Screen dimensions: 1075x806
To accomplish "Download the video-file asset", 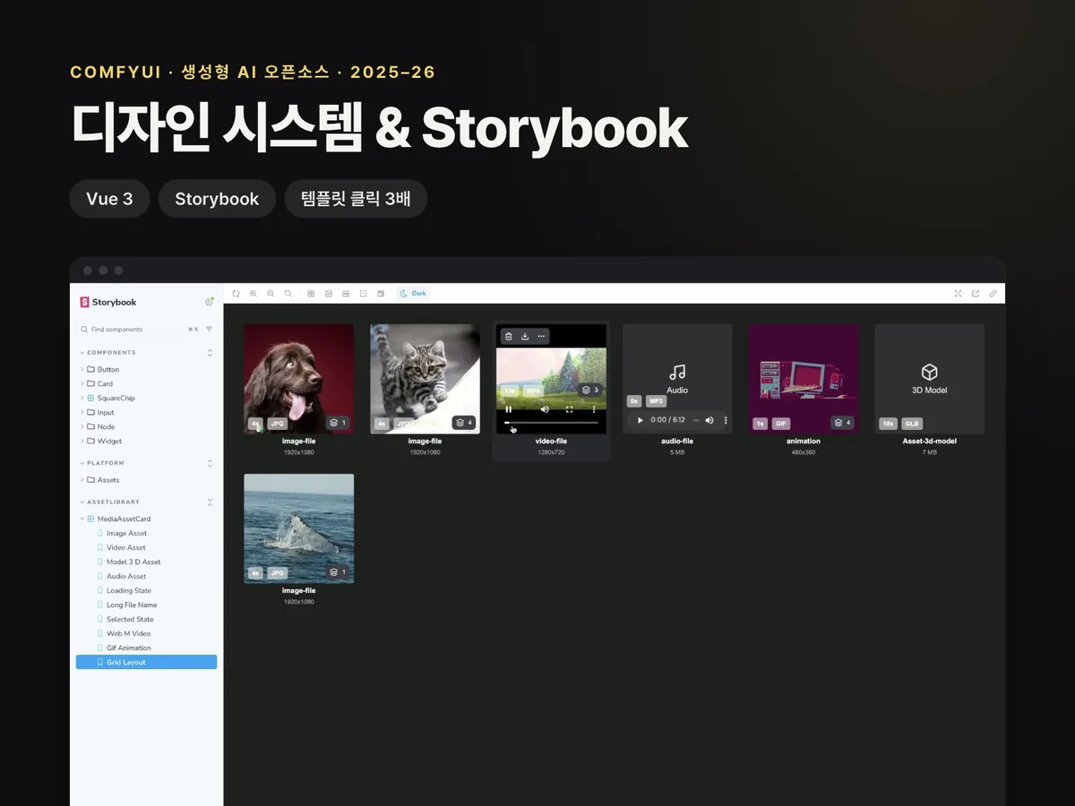I will coord(525,337).
